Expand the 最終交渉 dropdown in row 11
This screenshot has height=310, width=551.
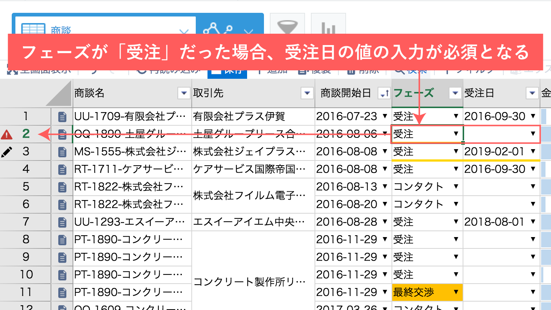456,292
